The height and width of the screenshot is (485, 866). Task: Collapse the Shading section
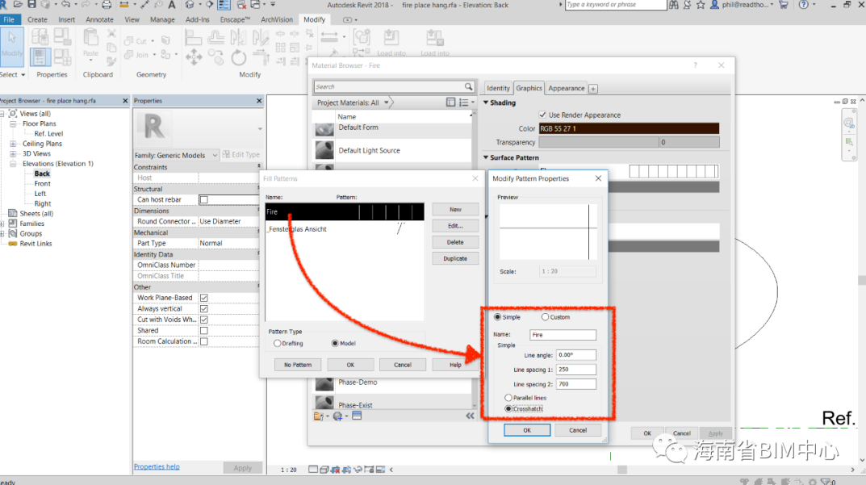(487, 102)
